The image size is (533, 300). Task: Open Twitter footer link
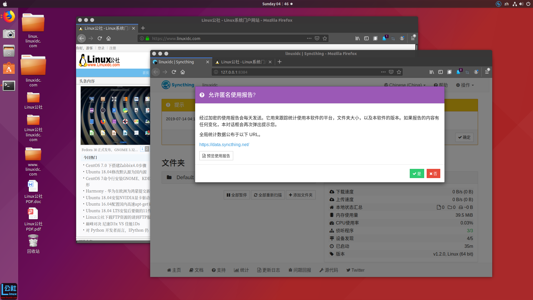click(355, 270)
